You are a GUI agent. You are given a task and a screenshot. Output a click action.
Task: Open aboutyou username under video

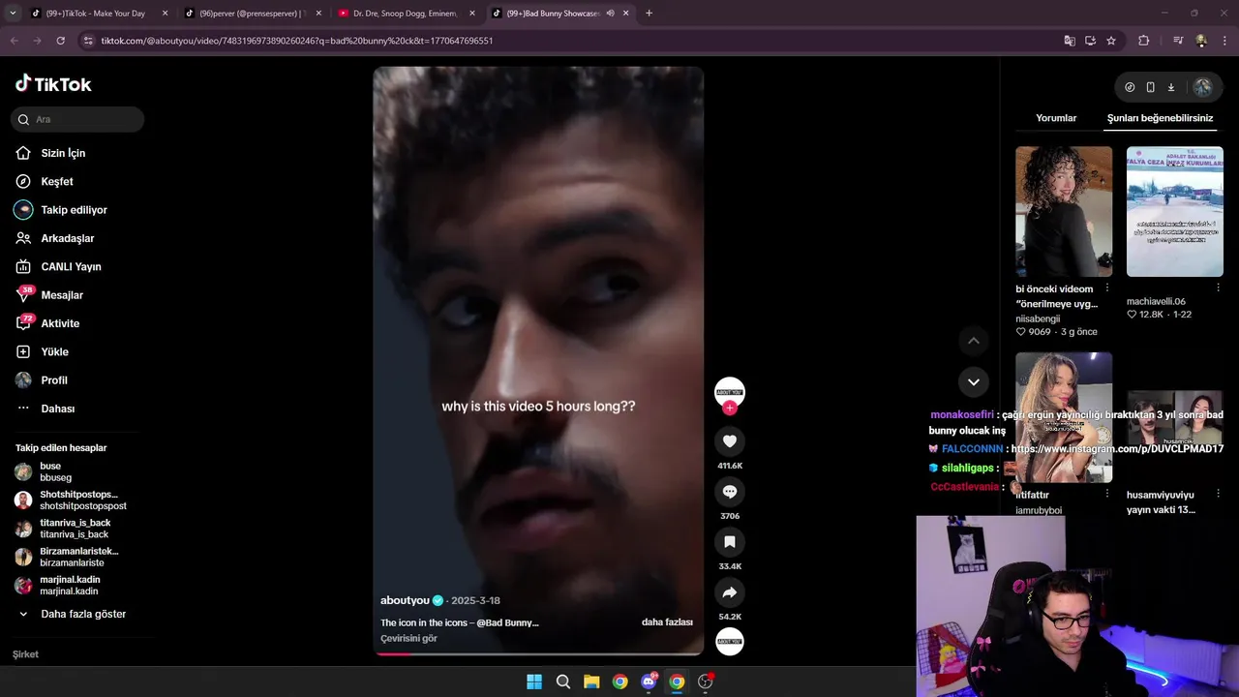(x=405, y=600)
